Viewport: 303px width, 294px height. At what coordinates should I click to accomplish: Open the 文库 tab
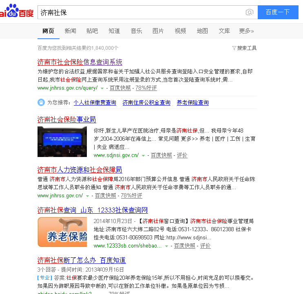(x=224, y=31)
